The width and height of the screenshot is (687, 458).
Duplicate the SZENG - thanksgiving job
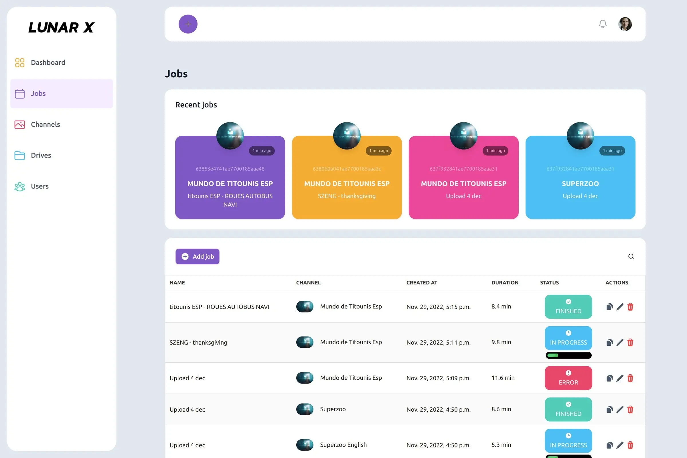pos(609,342)
